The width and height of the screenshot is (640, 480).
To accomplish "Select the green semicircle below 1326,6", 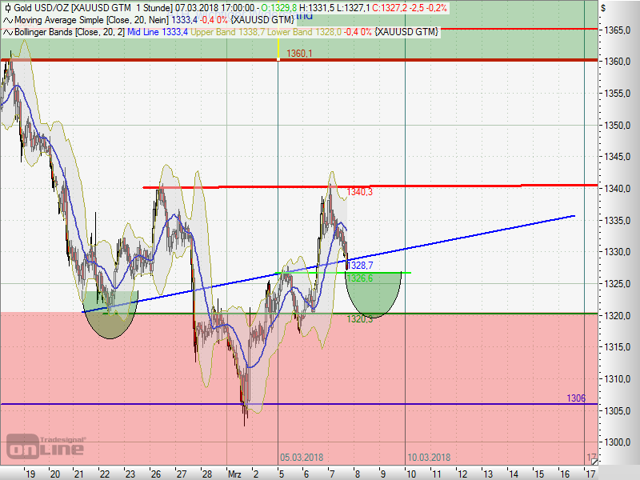I will (373, 293).
